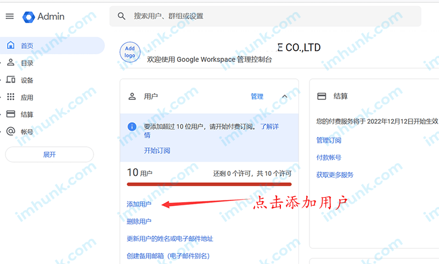Screen dimensions: 439x264
Task: Click the blue info icon
Action: click(x=132, y=127)
